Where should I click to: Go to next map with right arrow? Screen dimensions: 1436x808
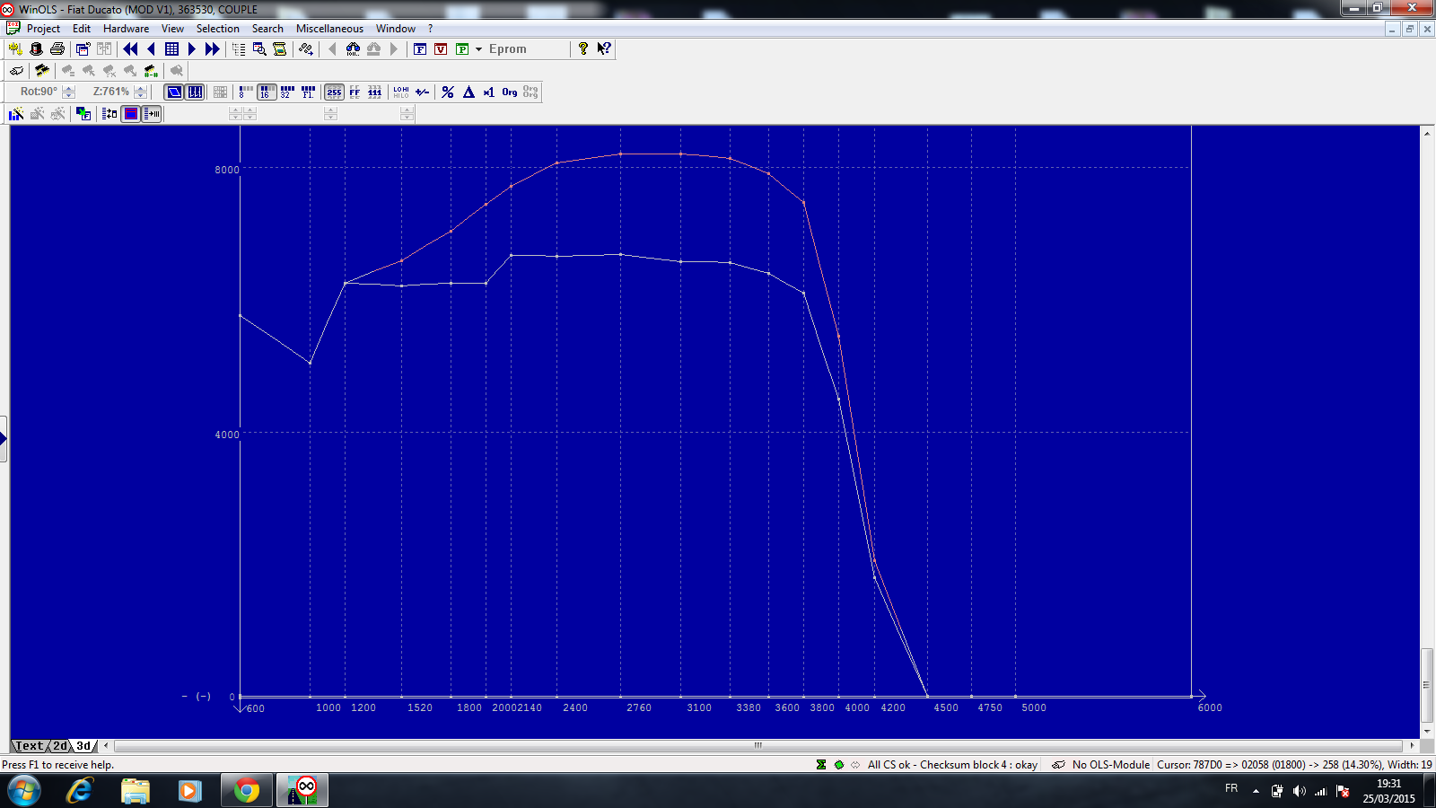(191, 49)
